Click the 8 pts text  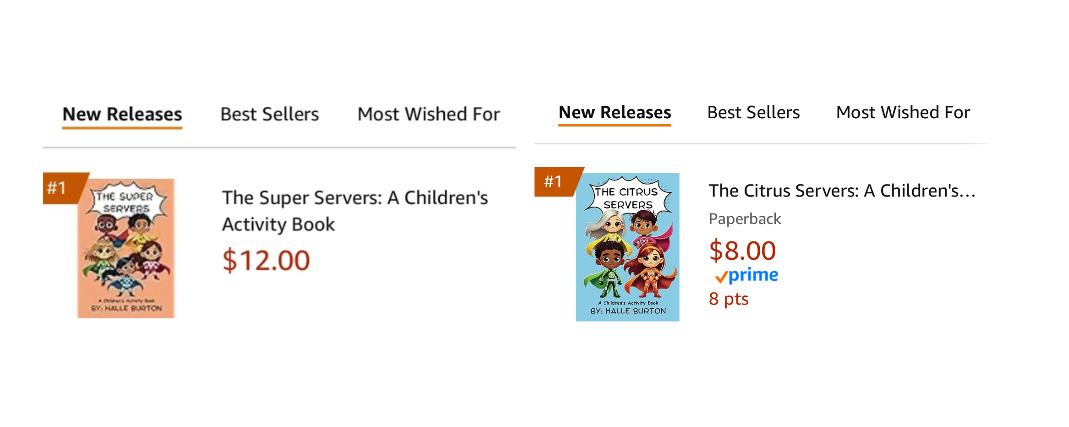(729, 299)
